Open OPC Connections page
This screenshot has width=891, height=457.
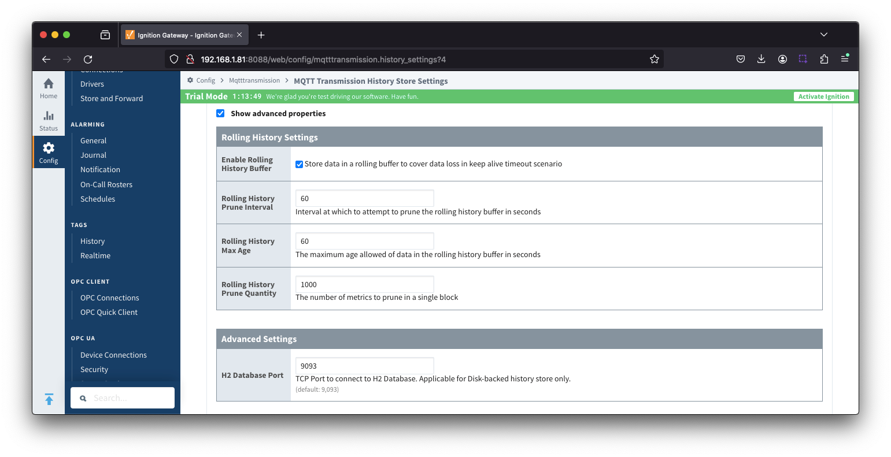point(110,298)
